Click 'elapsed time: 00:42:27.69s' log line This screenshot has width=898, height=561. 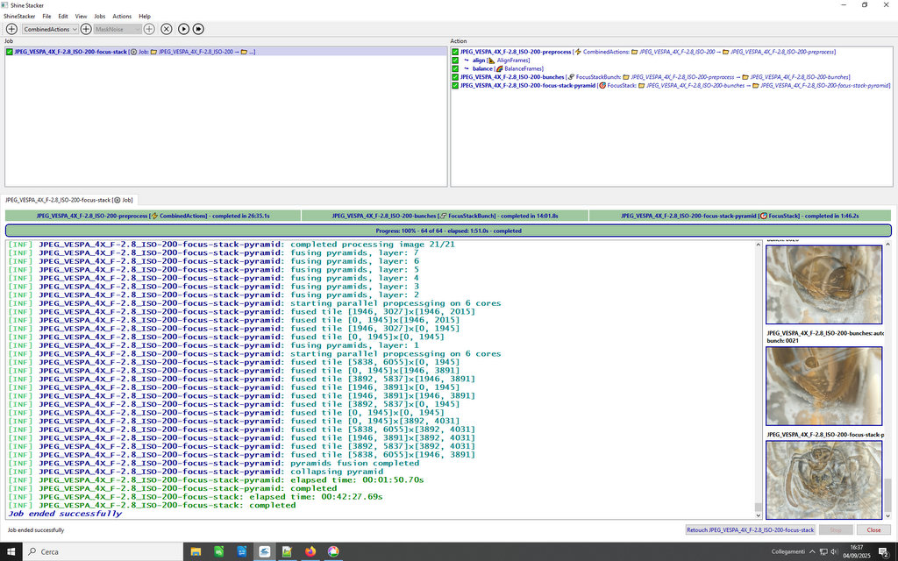(196, 497)
